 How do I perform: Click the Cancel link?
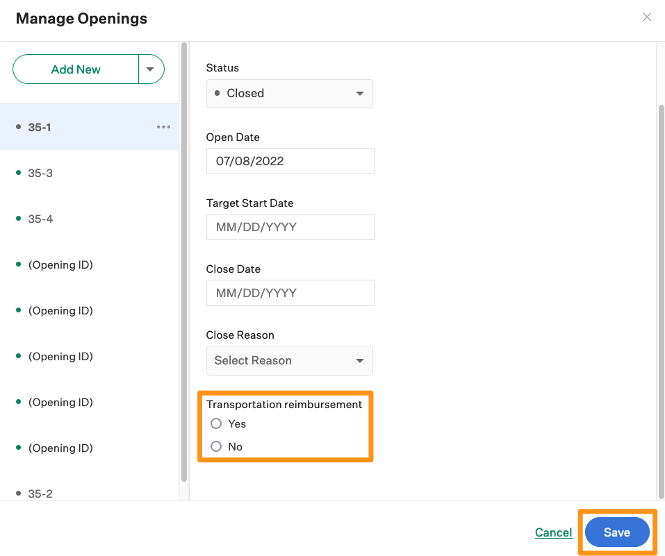553,532
